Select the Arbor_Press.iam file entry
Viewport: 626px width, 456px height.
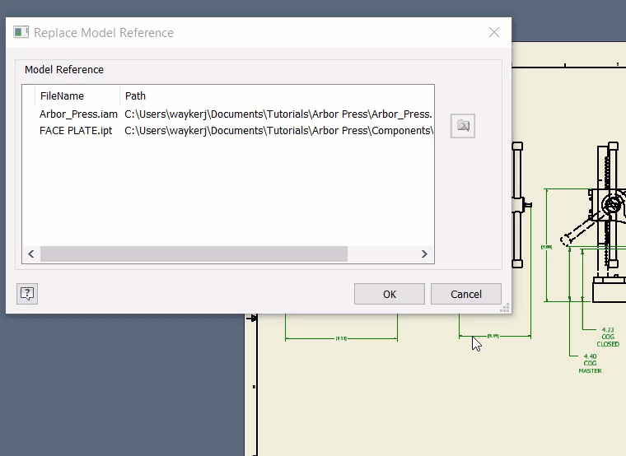[78, 114]
